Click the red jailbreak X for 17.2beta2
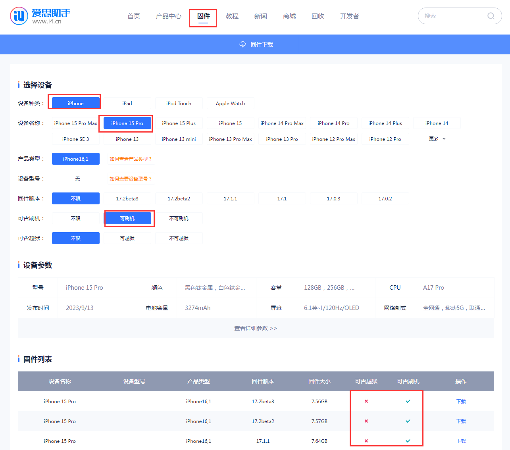The image size is (510, 450). (366, 421)
